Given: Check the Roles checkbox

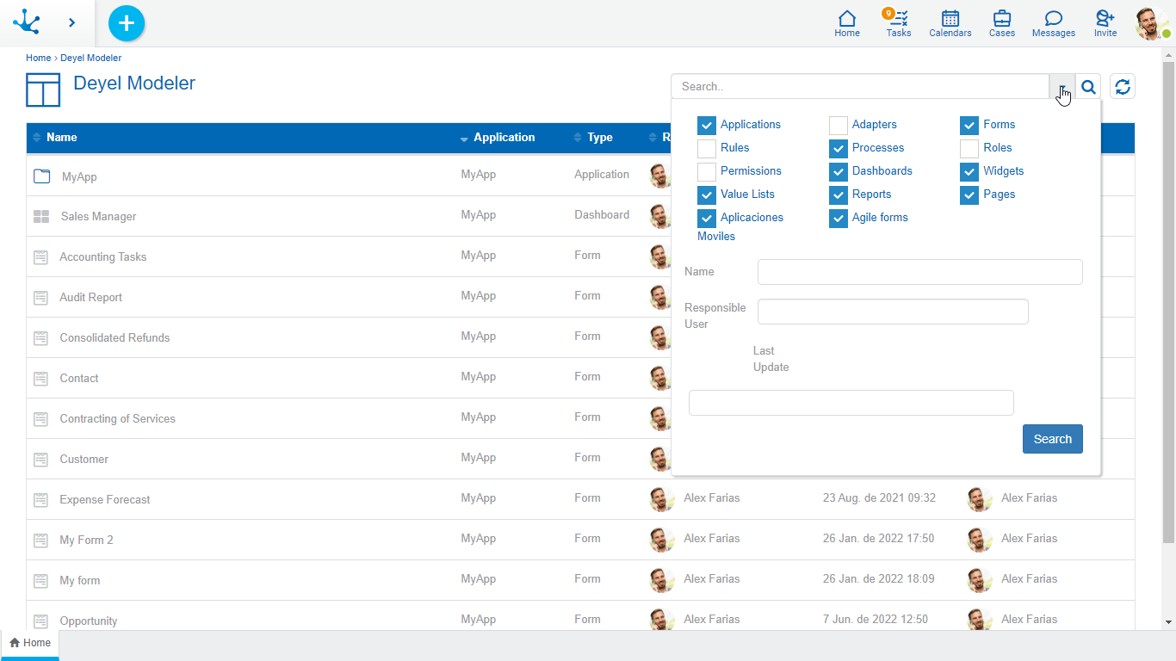Looking at the screenshot, I should pos(969,149).
